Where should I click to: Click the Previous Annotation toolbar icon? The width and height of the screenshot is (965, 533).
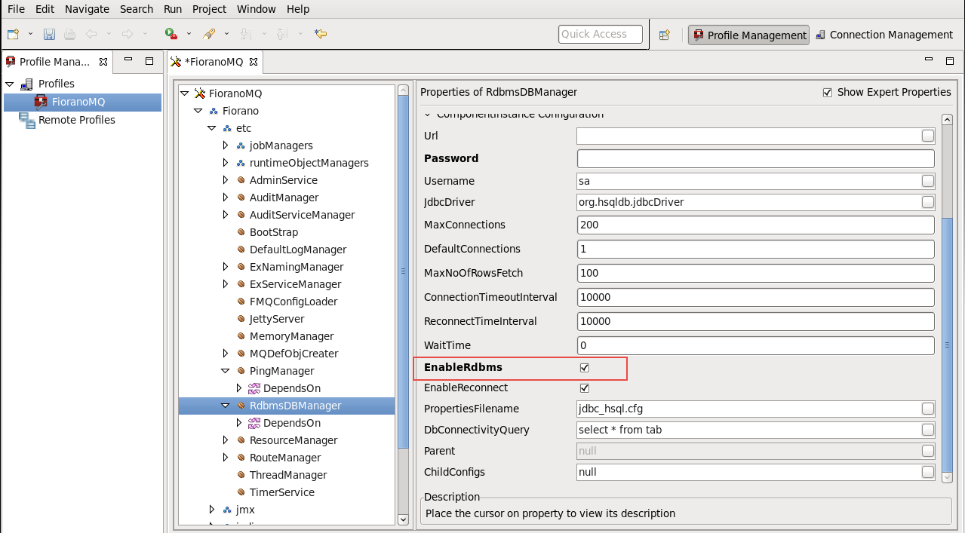(x=281, y=34)
